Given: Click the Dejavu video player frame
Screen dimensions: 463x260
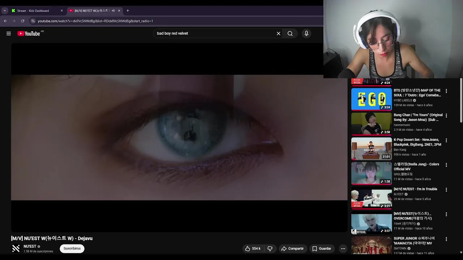Looking at the screenshot, I should 179,137.
